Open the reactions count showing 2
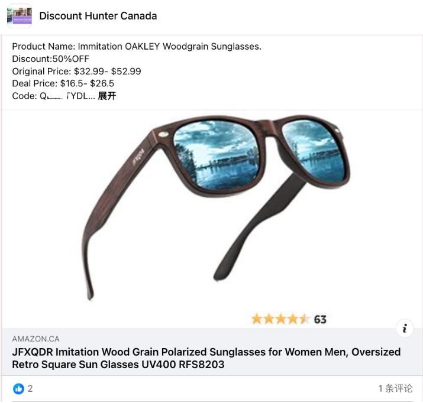This screenshot has height=403, width=423. (x=30, y=388)
